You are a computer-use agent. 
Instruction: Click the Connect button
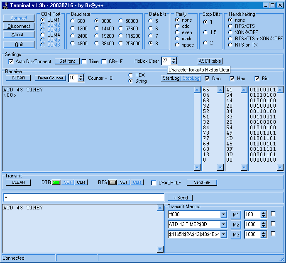pyautogui.click(x=19, y=18)
